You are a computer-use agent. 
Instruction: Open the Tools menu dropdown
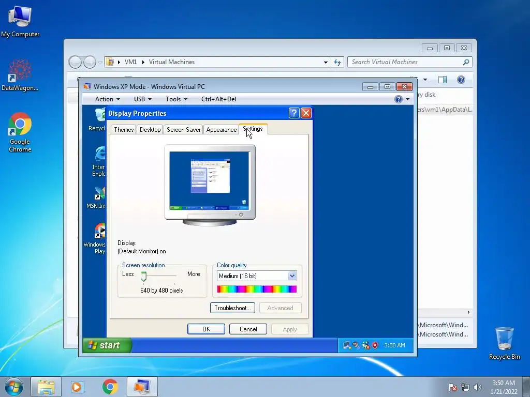176,99
